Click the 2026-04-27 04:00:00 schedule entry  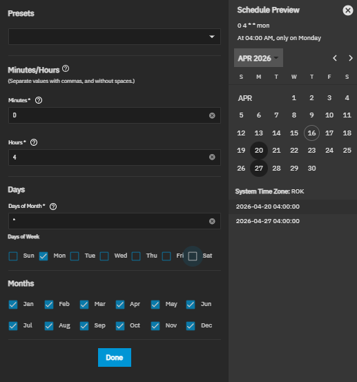click(x=293, y=221)
